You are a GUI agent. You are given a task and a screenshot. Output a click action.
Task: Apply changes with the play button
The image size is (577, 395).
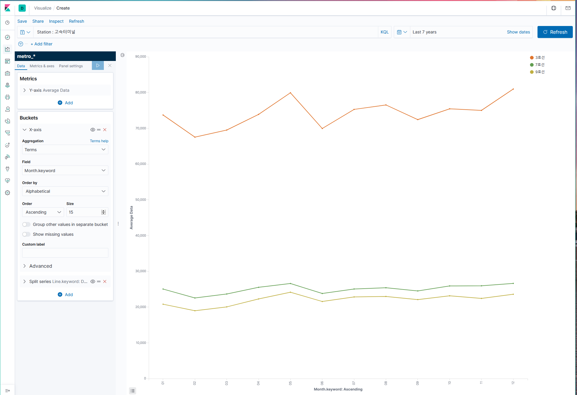(x=98, y=65)
